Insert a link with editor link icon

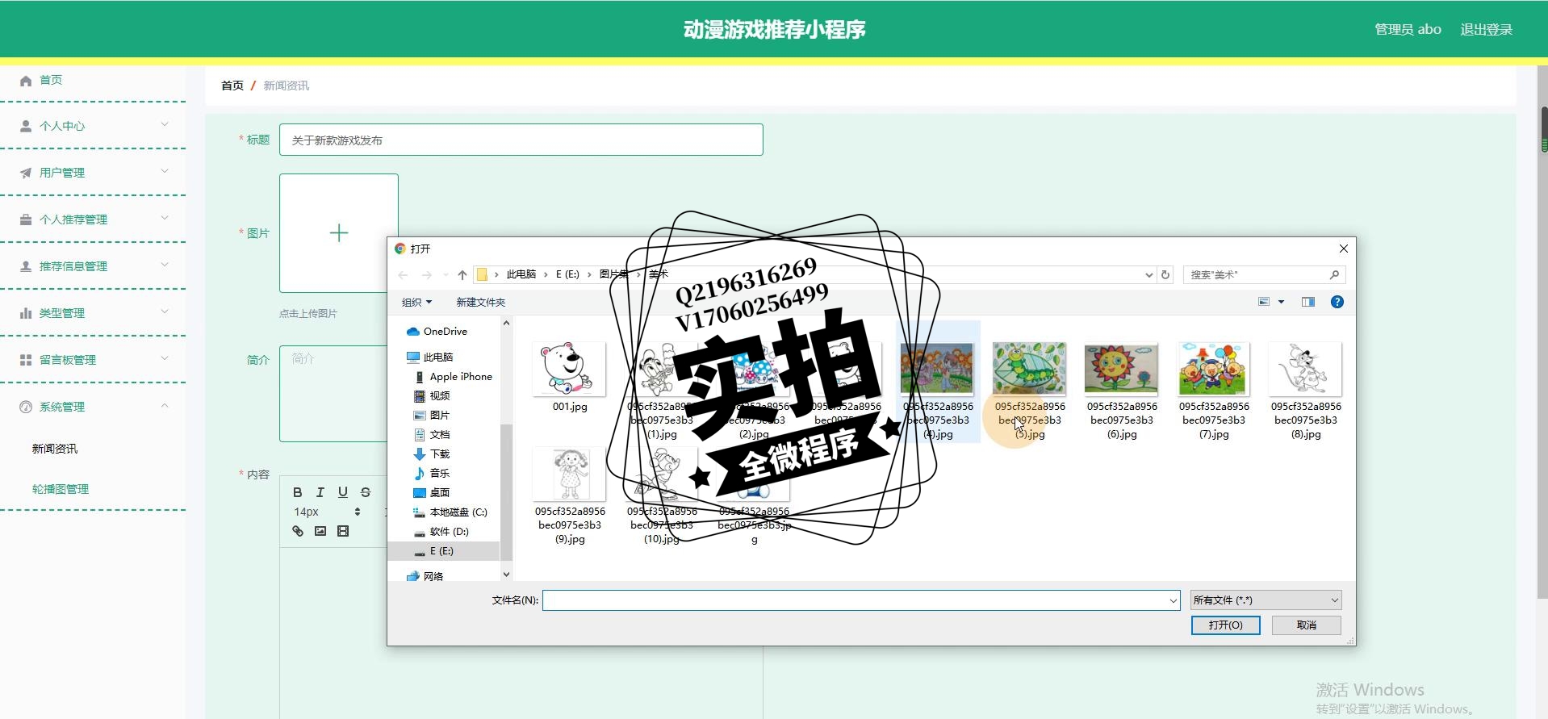(298, 531)
